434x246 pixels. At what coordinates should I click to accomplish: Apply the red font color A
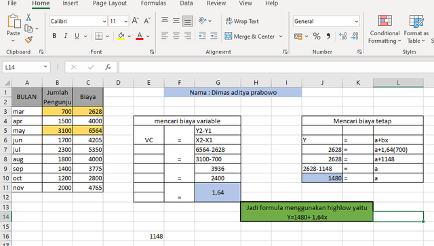coord(140,36)
